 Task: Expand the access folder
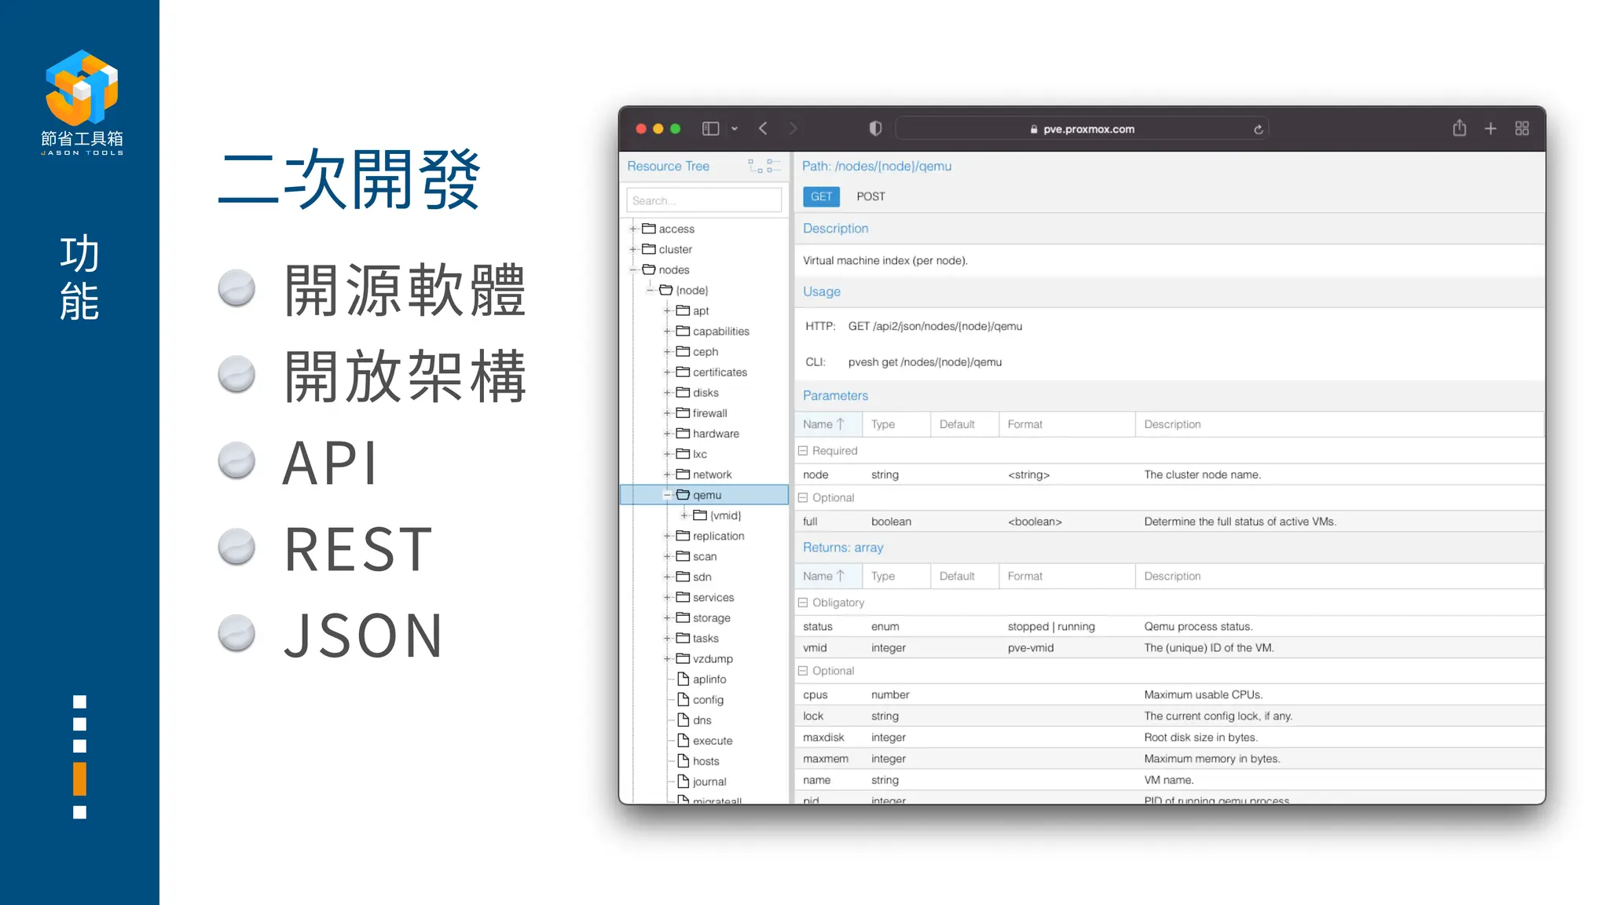pos(633,229)
